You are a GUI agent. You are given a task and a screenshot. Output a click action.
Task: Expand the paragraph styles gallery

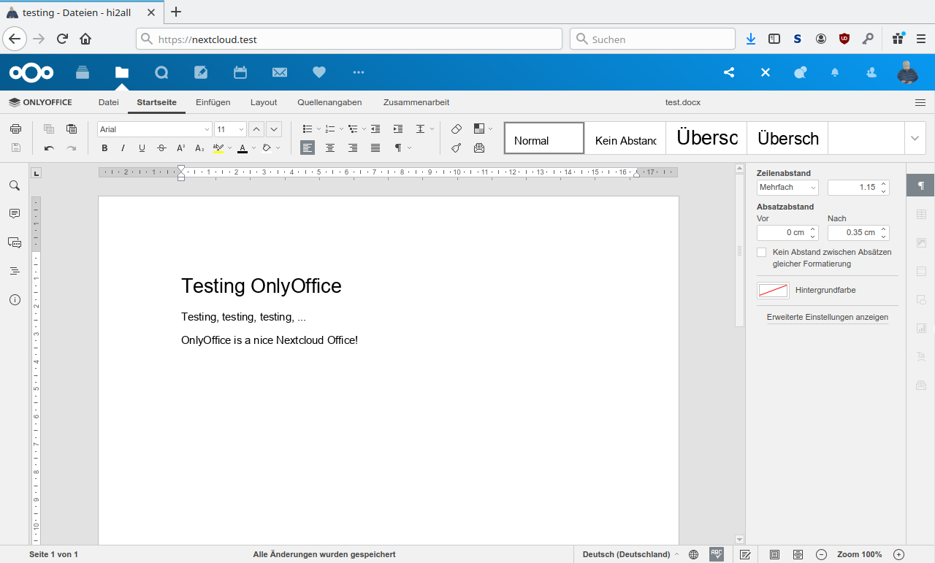tap(916, 138)
